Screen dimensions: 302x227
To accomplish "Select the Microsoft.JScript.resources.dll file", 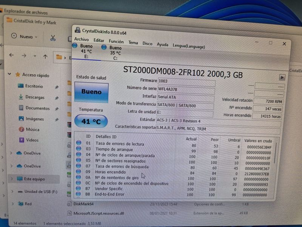I will 99,213.
